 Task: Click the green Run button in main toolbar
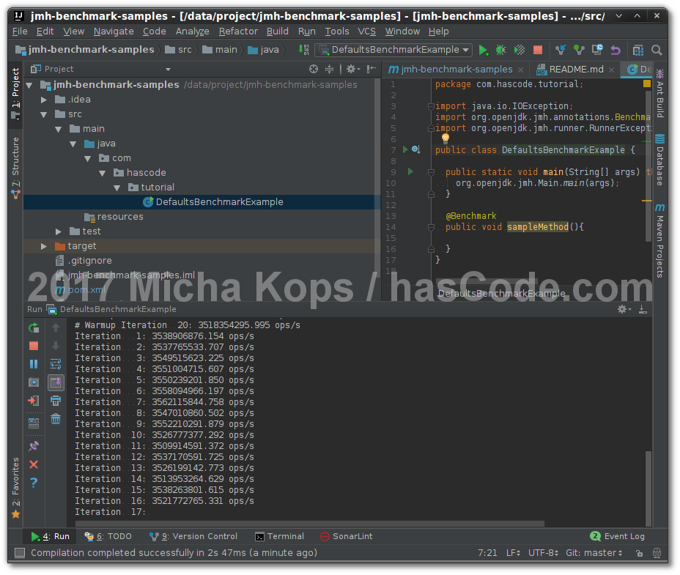tap(483, 50)
